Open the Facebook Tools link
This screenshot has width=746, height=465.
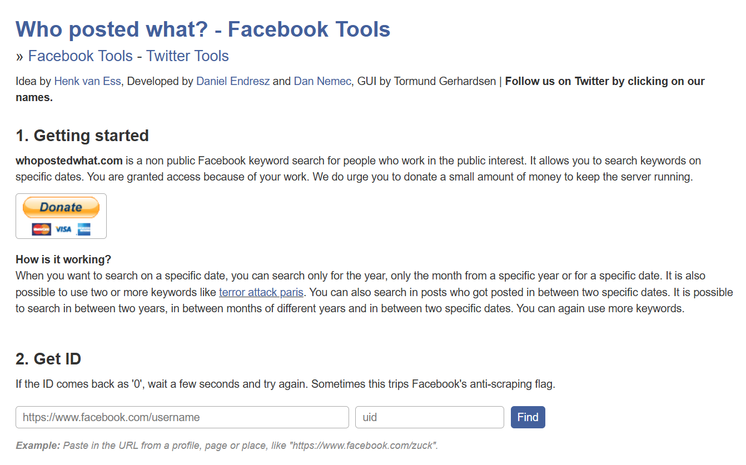coord(81,56)
